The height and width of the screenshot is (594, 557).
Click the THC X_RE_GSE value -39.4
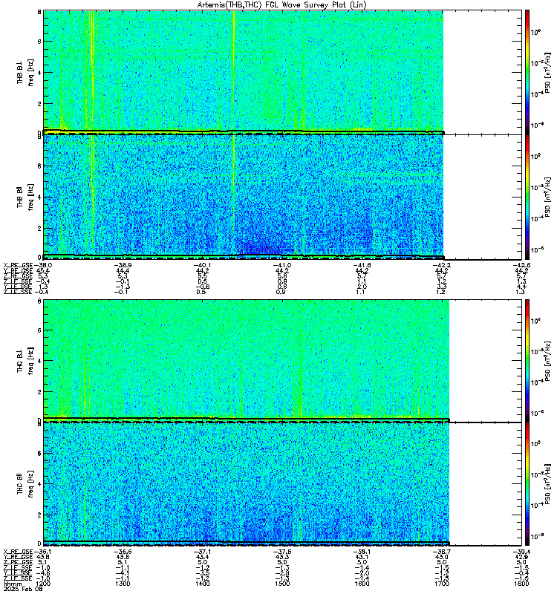click(521, 552)
